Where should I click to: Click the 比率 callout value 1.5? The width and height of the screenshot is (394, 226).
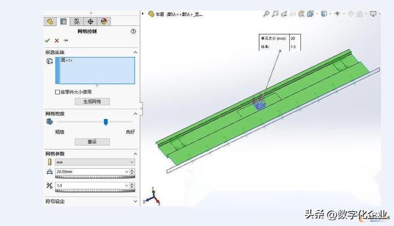(x=293, y=47)
